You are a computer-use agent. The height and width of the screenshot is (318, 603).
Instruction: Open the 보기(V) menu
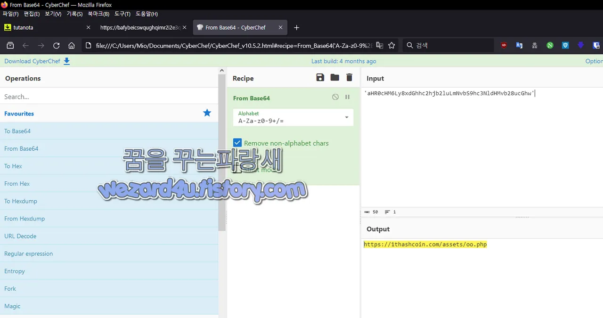click(x=53, y=14)
